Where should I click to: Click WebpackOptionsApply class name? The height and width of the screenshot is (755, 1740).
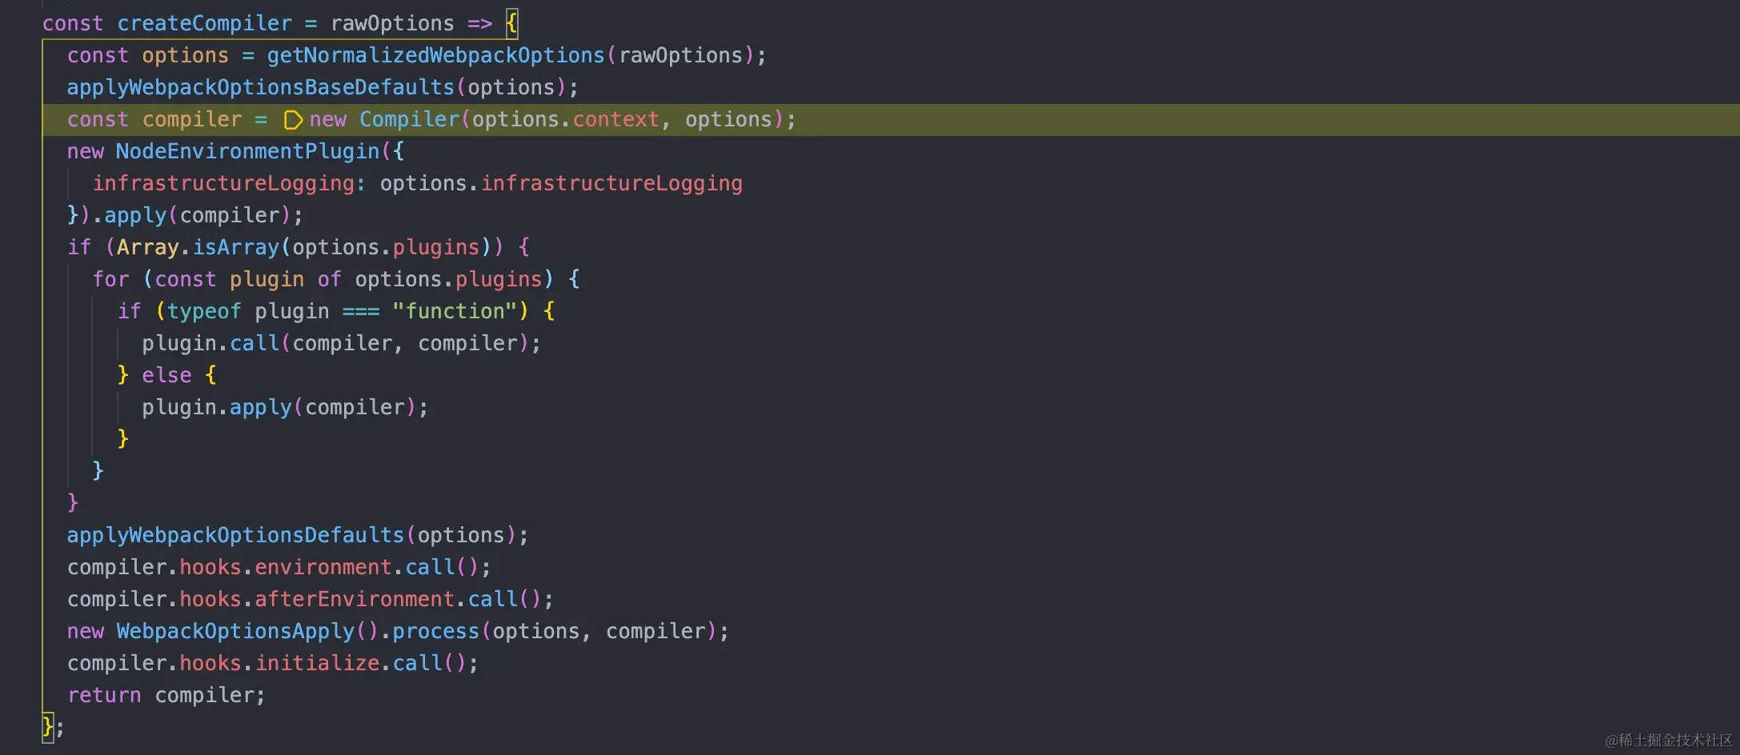235,632
